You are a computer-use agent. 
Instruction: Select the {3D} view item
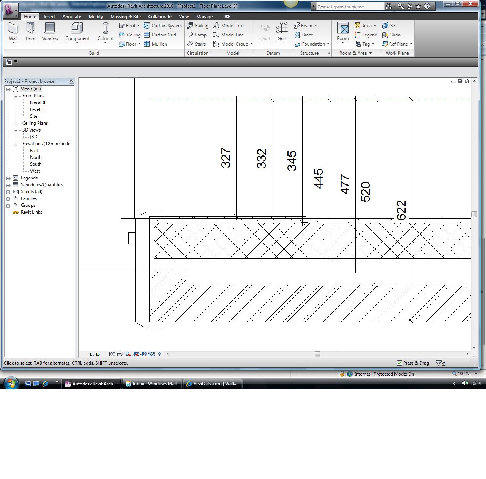point(34,137)
